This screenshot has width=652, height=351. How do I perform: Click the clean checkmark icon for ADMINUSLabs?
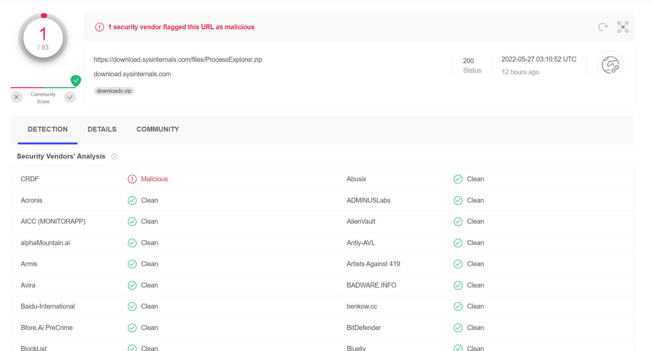458,200
